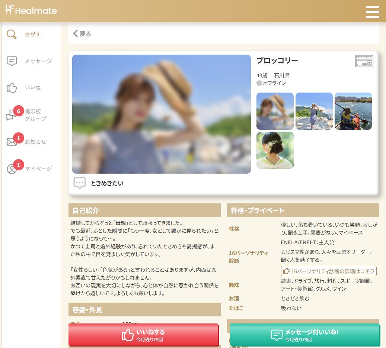View the river walking photo thumbnail
Image resolution: width=386 pixels, height=348 pixels.
pyautogui.click(x=314, y=111)
